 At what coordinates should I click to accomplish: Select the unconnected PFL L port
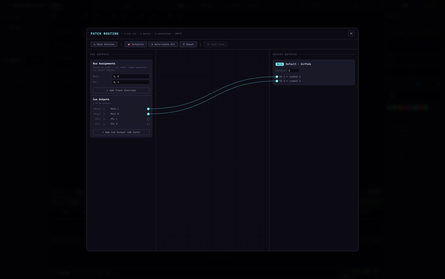coord(148,119)
